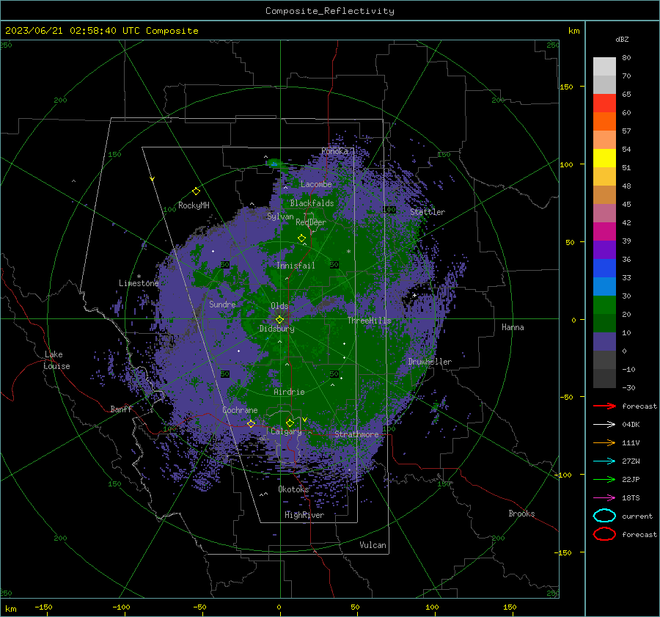660x617 pixels.
Task: Click the RedDeer city label
Action: tap(311, 222)
